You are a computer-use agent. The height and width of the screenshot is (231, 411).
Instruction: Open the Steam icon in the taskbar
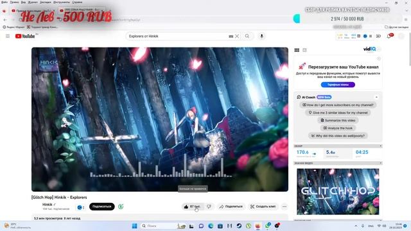[x=239, y=226]
